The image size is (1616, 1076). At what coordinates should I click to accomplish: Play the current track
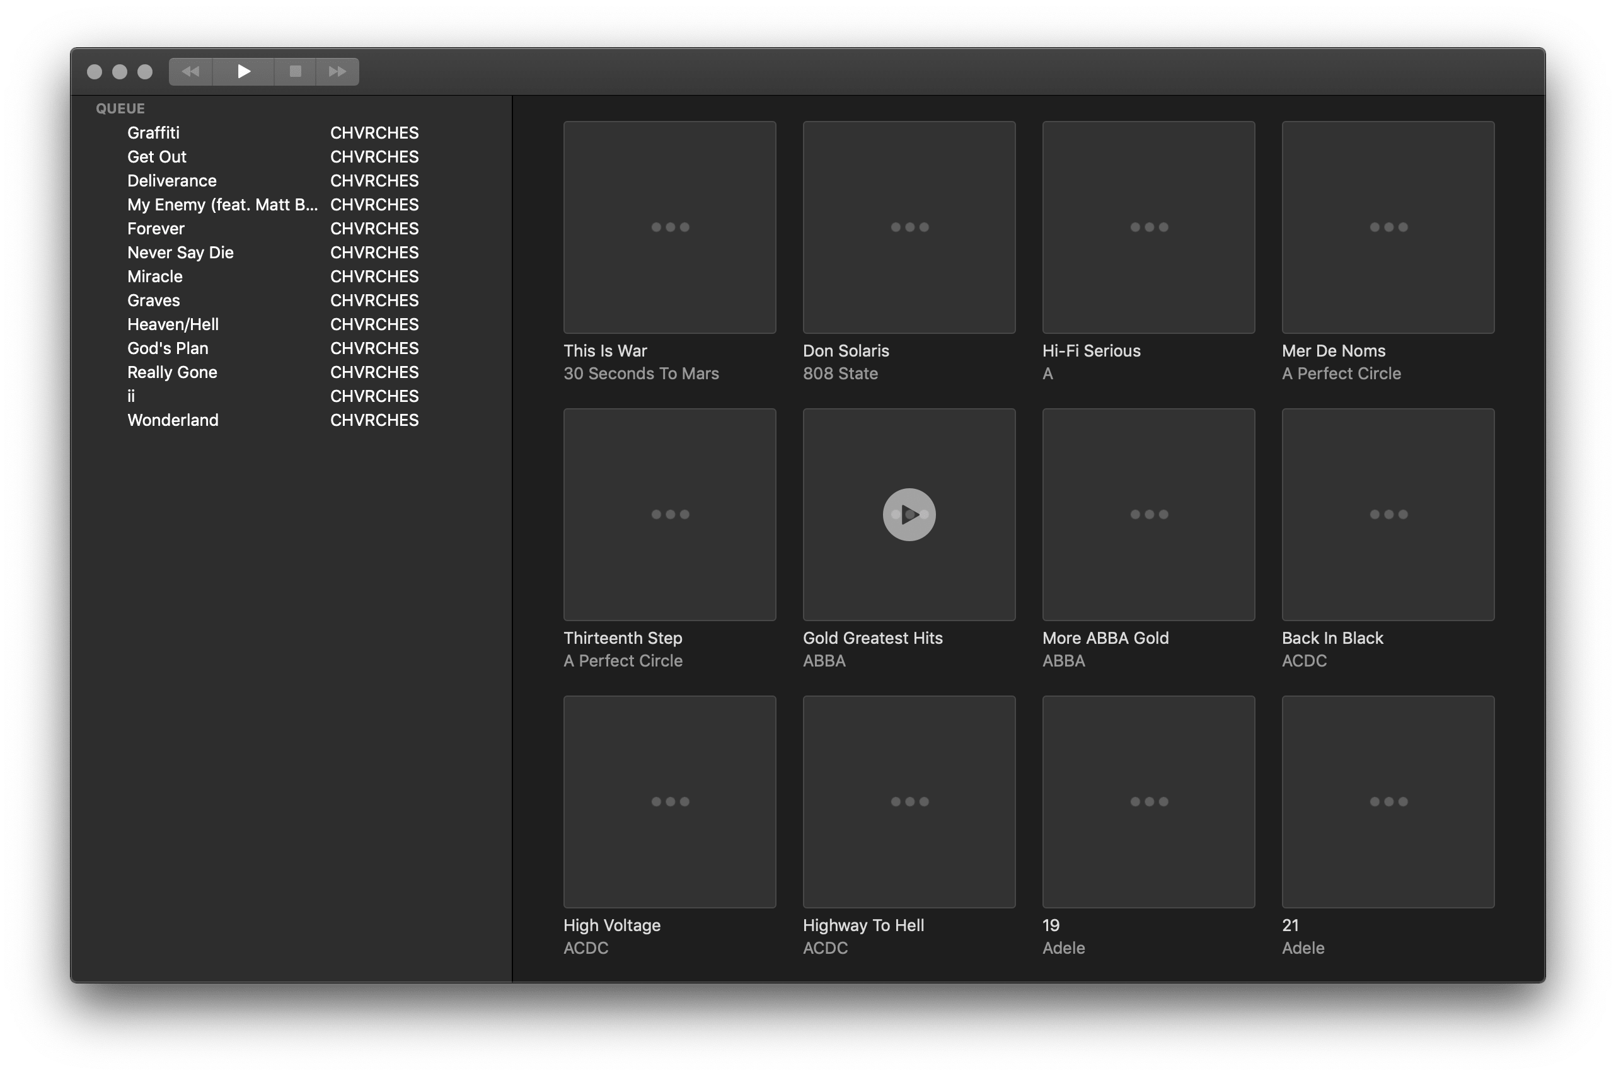(243, 71)
